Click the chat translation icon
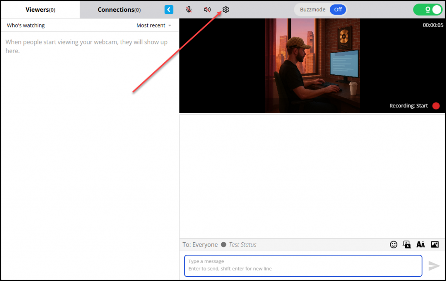The width and height of the screenshot is (446, 281). (407, 244)
